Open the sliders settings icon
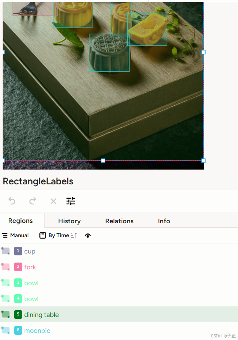This screenshot has height=340, width=238. [71, 201]
